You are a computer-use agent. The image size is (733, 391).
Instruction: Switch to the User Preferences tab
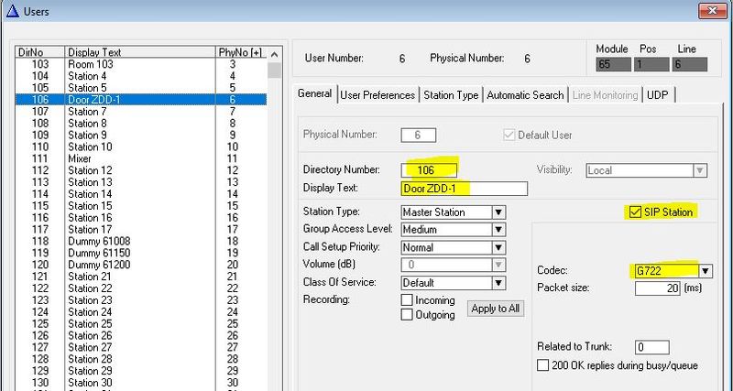pyautogui.click(x=377, y=95)
